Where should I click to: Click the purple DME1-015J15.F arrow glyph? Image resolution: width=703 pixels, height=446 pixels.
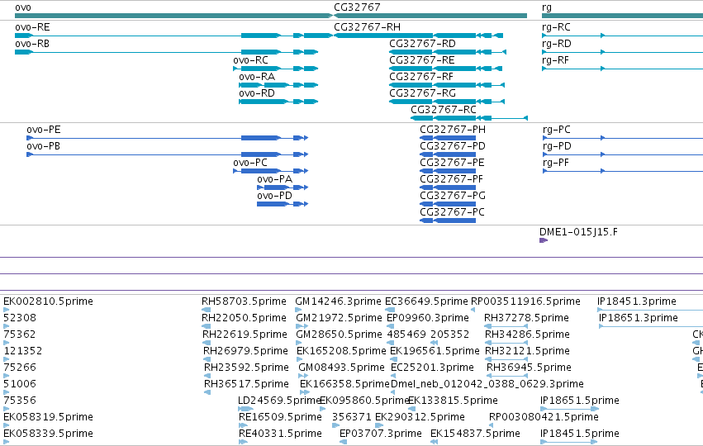click(544, 240)
